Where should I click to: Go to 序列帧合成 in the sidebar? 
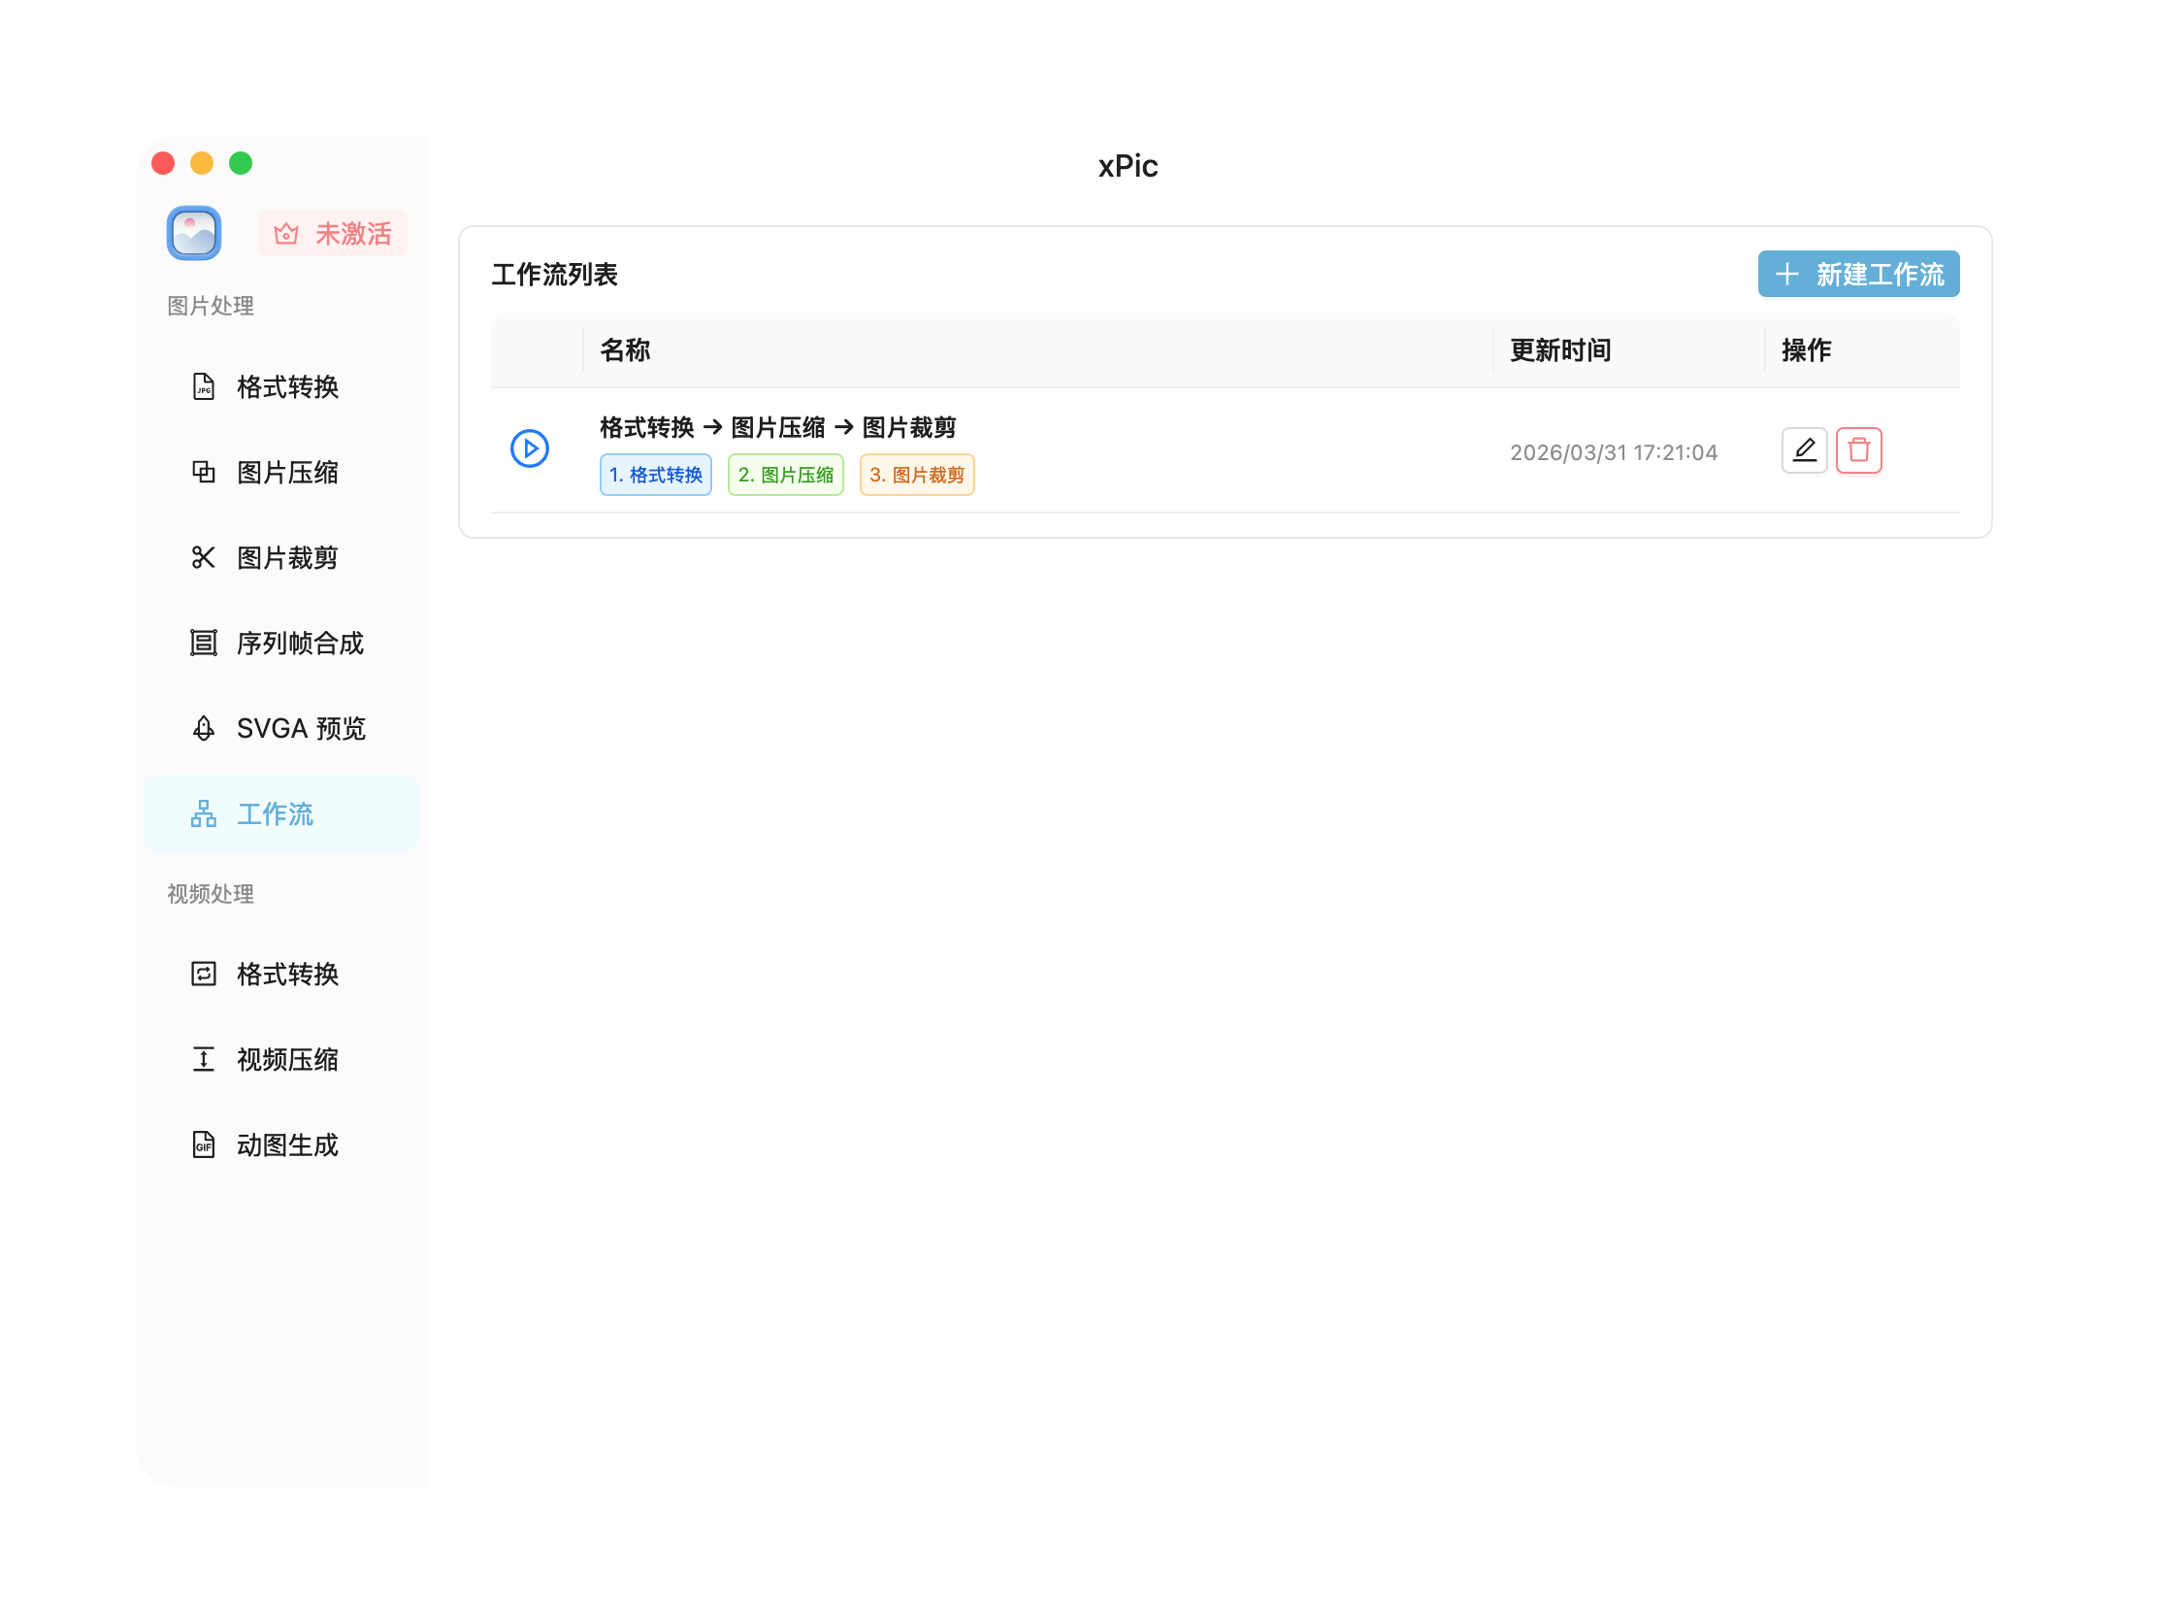tap(298, 643)
